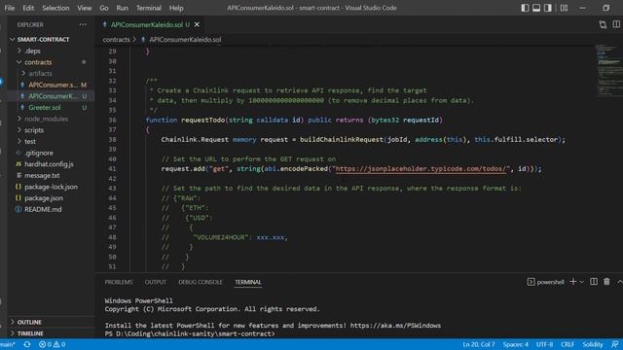Switch to DEBUG CONSOLE tab
The width and height of the screenshot is (623, 350).
[x=201, y=282]
